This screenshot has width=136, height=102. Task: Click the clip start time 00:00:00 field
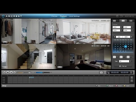[x=115, y=73]
